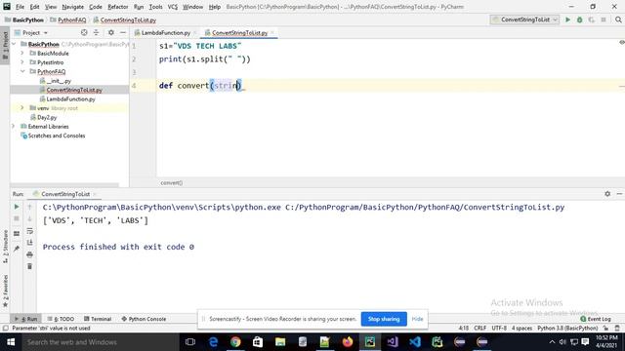Switch to LambdaFunction.py editor tab
Image resolution: width=625 pixels, height=351 pixels.
[165, 32]
